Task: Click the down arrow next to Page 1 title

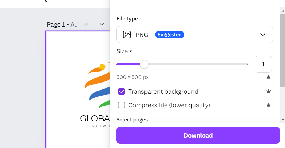Action: pyautogui.click(x=102, y=24)
